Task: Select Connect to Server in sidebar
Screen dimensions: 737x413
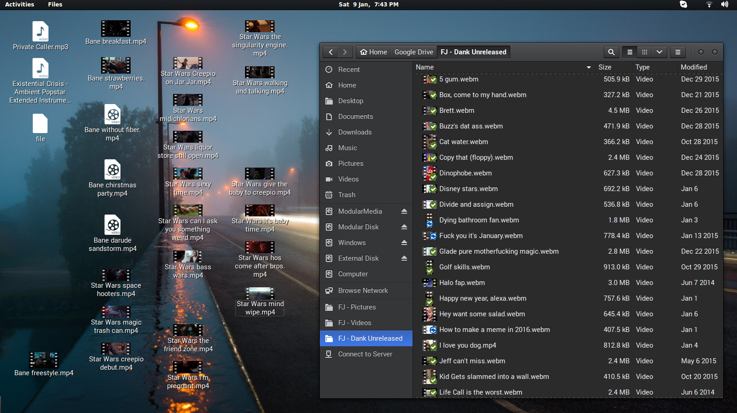Action: (365, 354)
